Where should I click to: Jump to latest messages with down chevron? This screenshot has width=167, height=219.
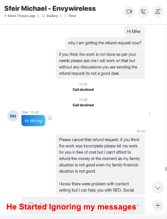158,188
